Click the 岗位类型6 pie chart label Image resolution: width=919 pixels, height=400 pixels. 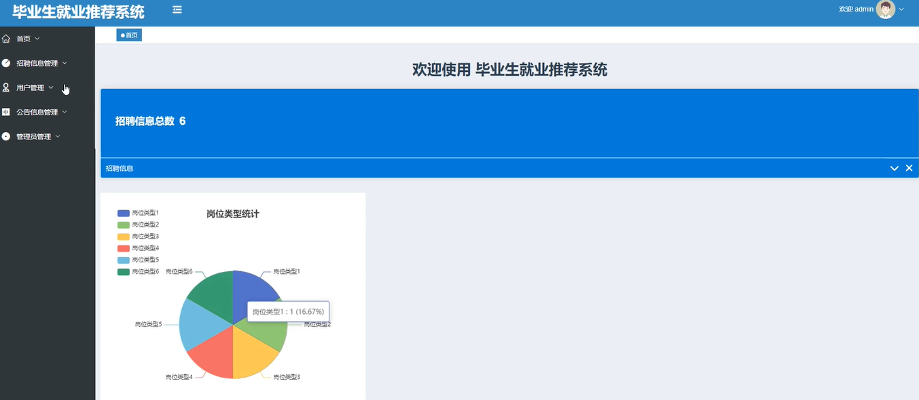[179, 271]
